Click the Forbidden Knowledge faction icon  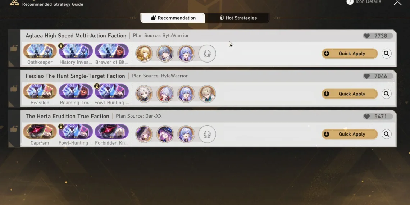coord(111,131)
